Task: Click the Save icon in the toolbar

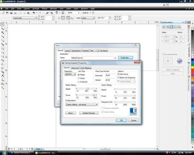Action: [x=11, y=13]
